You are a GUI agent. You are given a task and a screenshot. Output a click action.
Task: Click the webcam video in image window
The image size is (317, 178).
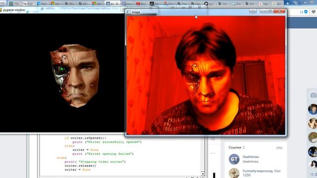206,75
